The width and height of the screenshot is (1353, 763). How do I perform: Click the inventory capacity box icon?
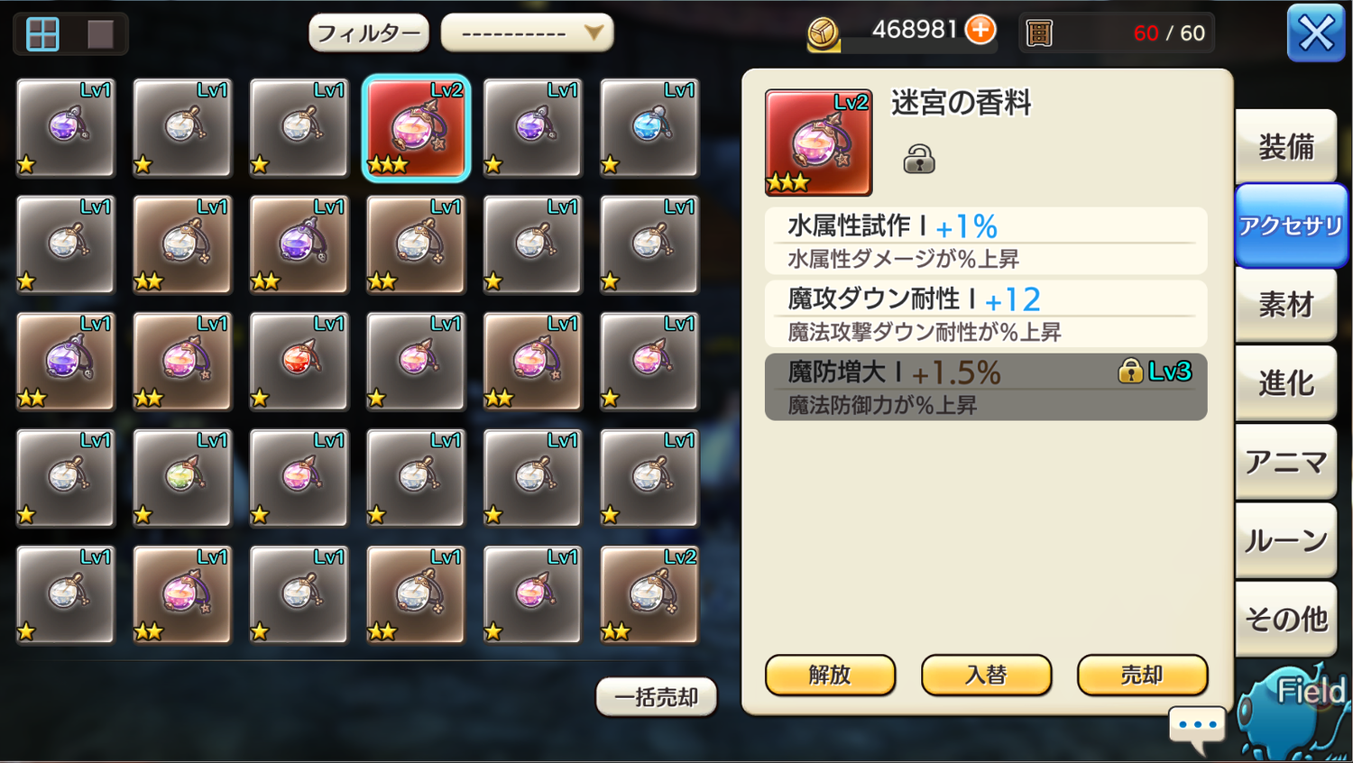tap(1039, 33)
